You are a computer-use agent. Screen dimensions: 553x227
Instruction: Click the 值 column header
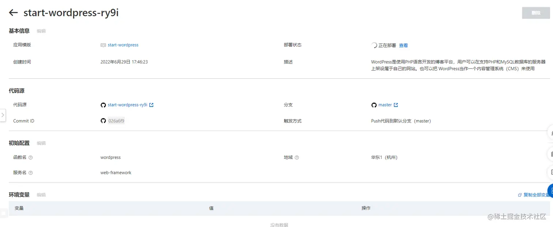point(211,208)
